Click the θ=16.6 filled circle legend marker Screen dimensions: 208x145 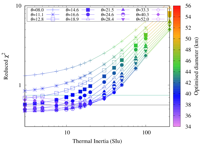coord(88,14)
